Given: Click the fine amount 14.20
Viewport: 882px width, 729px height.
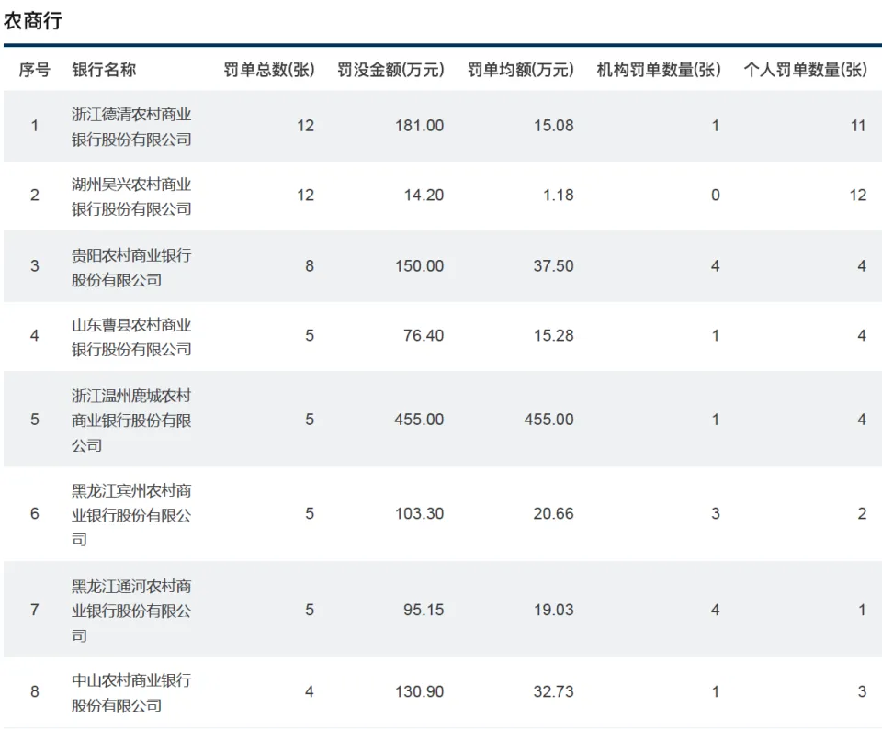Looking at the screenshot, I should pos(424,195).
